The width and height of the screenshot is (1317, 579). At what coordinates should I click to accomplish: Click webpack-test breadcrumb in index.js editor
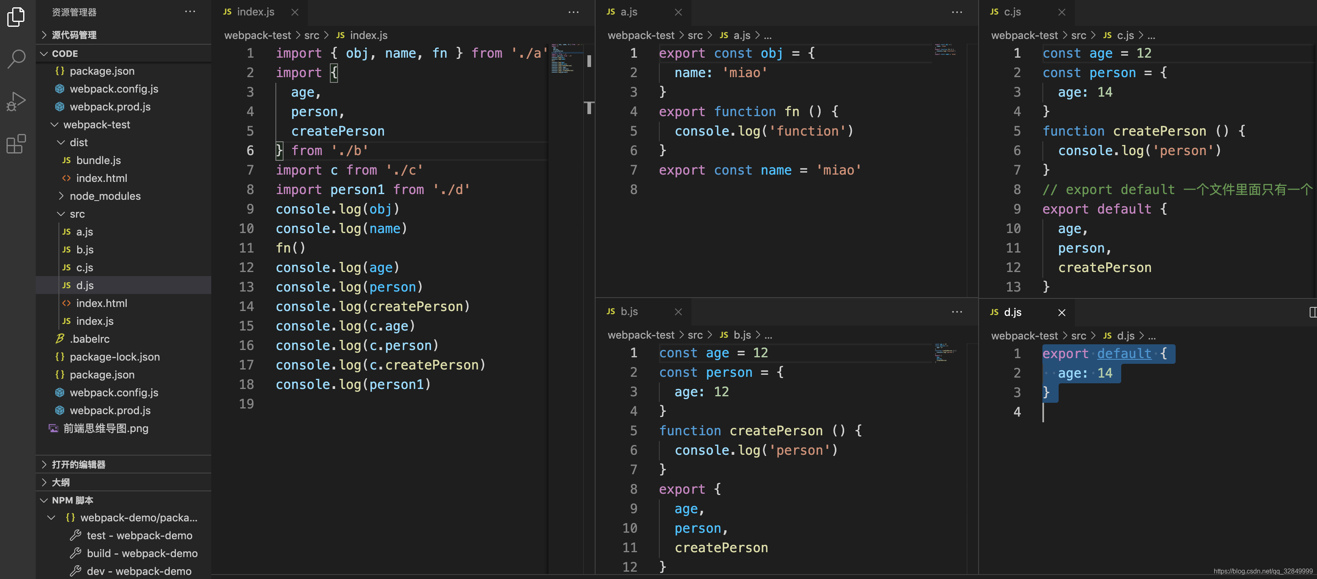pyautogui.click(x=258, y=35)
